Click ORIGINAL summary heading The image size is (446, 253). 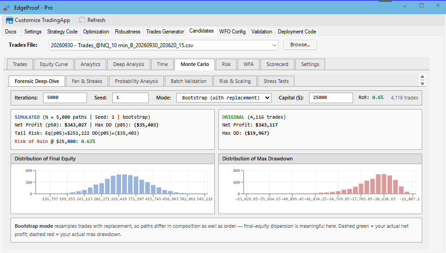(x=233, y=117)
